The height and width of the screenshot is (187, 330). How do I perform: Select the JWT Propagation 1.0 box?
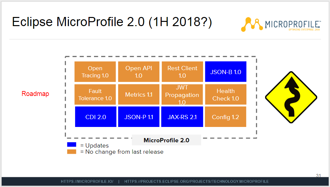coord(182,94)
